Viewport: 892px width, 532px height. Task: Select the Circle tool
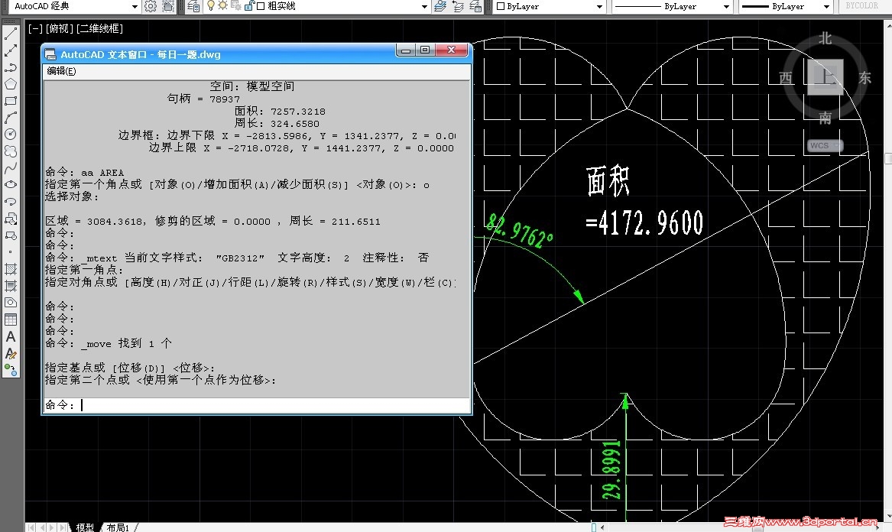[x=10, y=135]
